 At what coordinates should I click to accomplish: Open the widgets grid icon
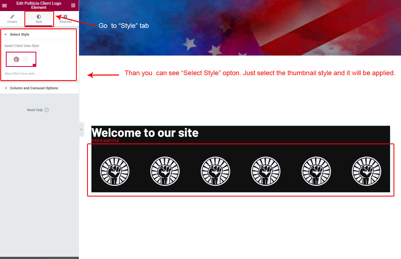(73, 5)
